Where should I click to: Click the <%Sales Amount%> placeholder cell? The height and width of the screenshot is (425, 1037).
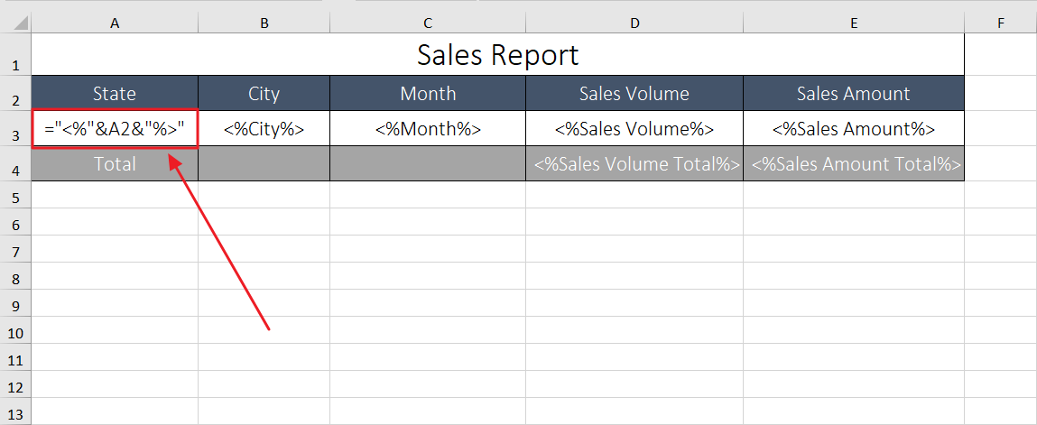point(853,129)
